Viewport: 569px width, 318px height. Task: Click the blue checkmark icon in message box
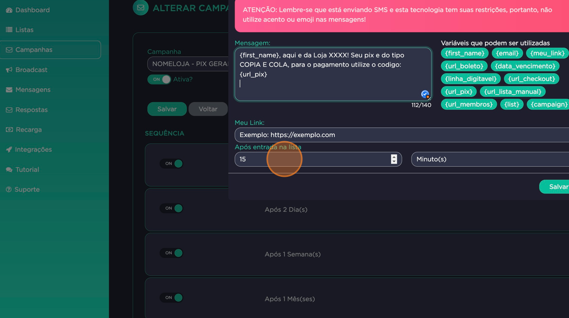point(425,94)
